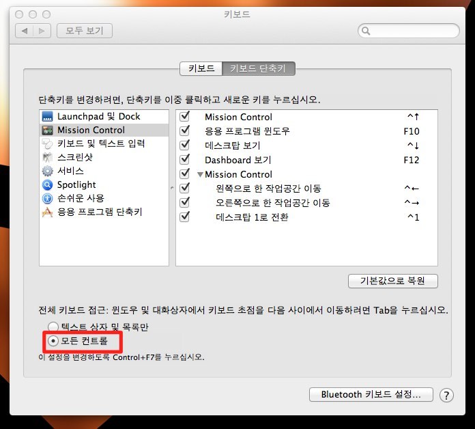Select 서비스 category

coord(104,171)
